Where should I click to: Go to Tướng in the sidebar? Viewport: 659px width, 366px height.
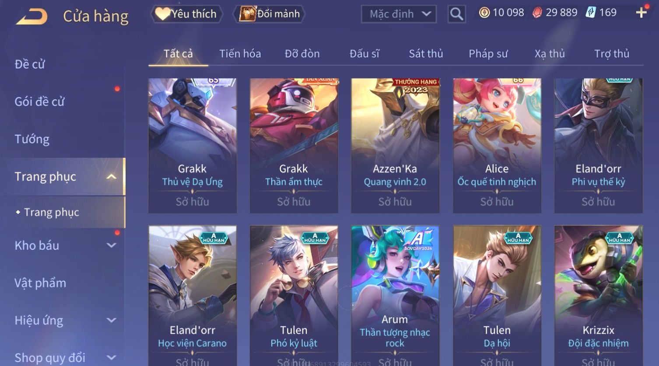(32, 139)
